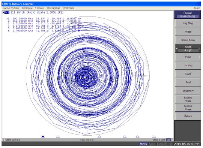Screen dimensions: 203x148
Task: Open the Smith R + jX submenu
Action: tap(188, 49)
